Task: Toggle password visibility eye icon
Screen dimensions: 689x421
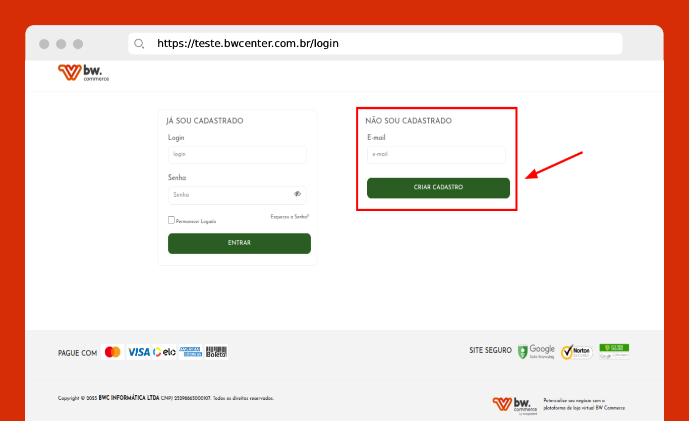Action: click(298, 194)
